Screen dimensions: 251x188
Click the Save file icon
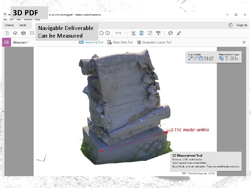click(x=7, y=33)
